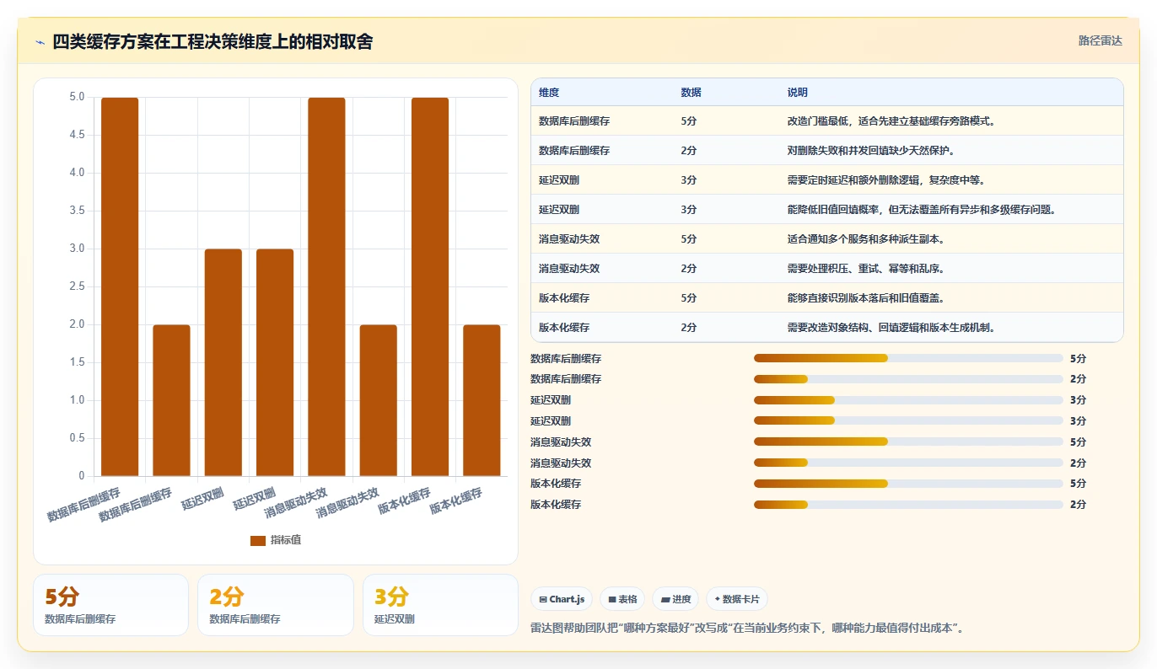
Task: Click the short chart bar for 版本化缓存
Action: click(x=482, y=400)
